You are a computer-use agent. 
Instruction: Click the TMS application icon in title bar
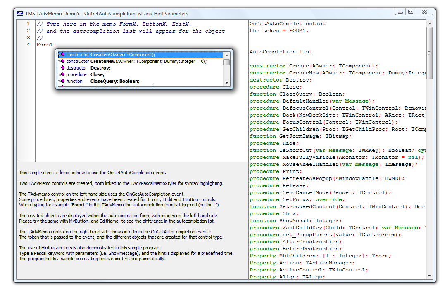pos(20,13)
